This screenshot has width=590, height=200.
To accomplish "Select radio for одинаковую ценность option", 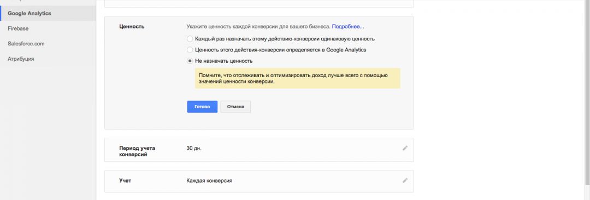I will (190, 39).
